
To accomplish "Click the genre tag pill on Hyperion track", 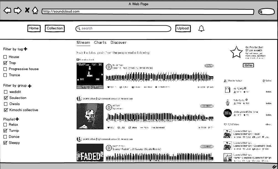I will pyautogui.click(x=207, y=106).
